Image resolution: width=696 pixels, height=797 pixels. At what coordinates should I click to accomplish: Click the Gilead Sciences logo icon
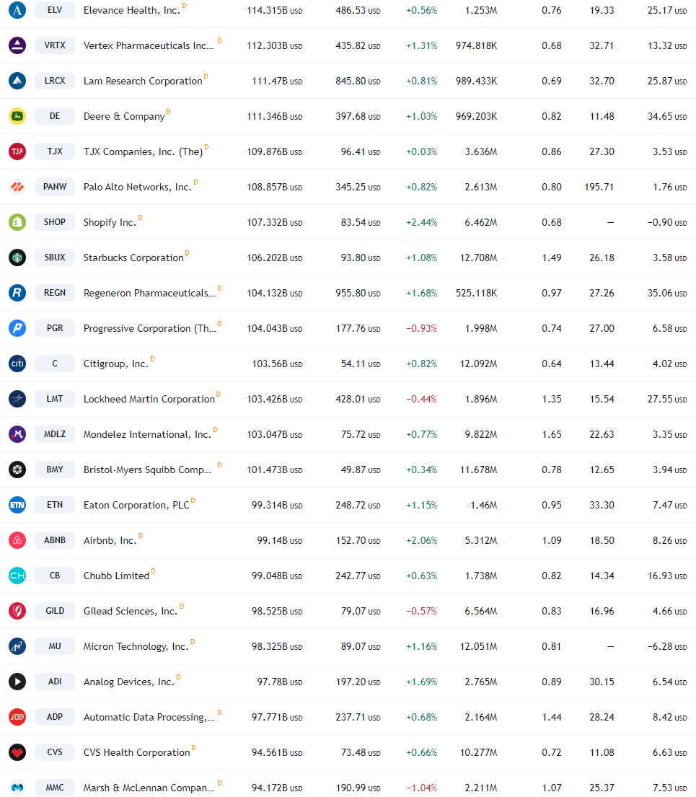17,610
